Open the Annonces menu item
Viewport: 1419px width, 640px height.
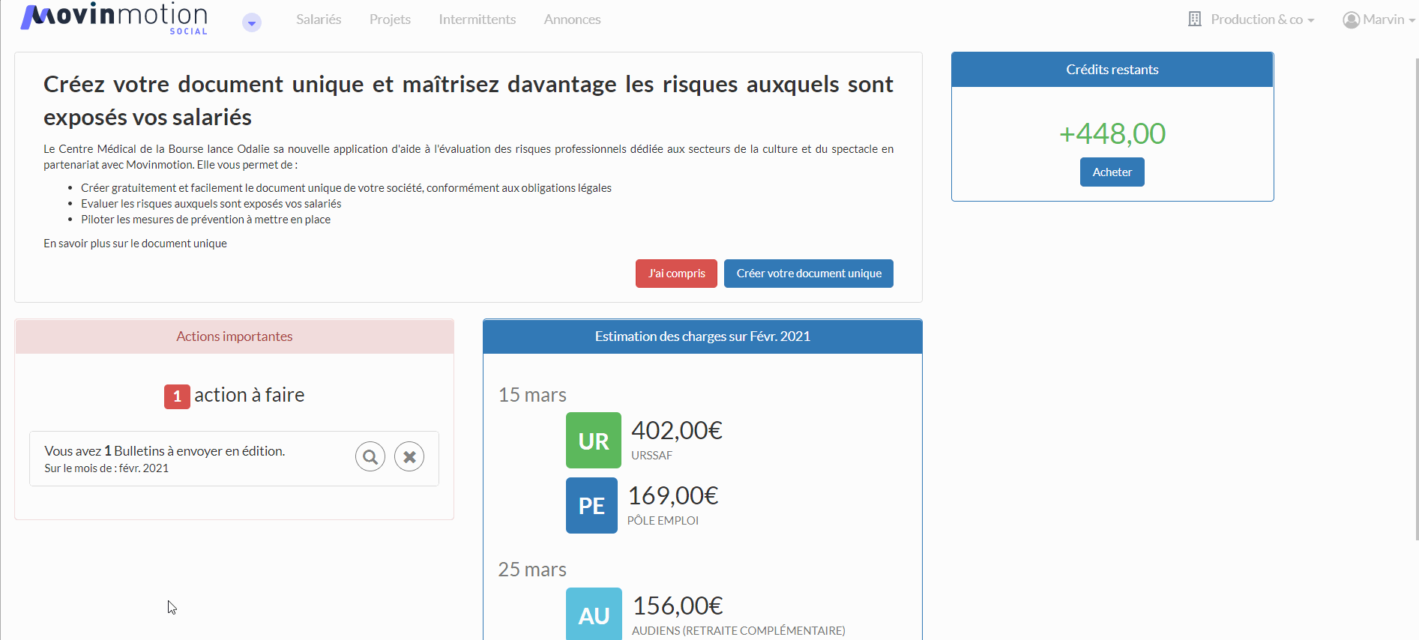(x=573, y=19)
